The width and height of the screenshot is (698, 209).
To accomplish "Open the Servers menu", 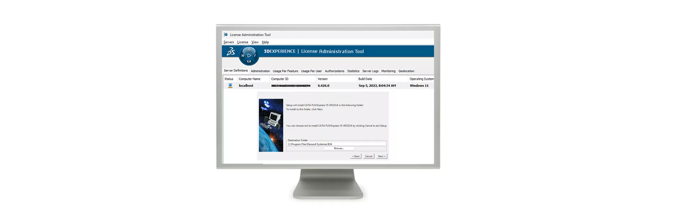I will tap(229, 42).
